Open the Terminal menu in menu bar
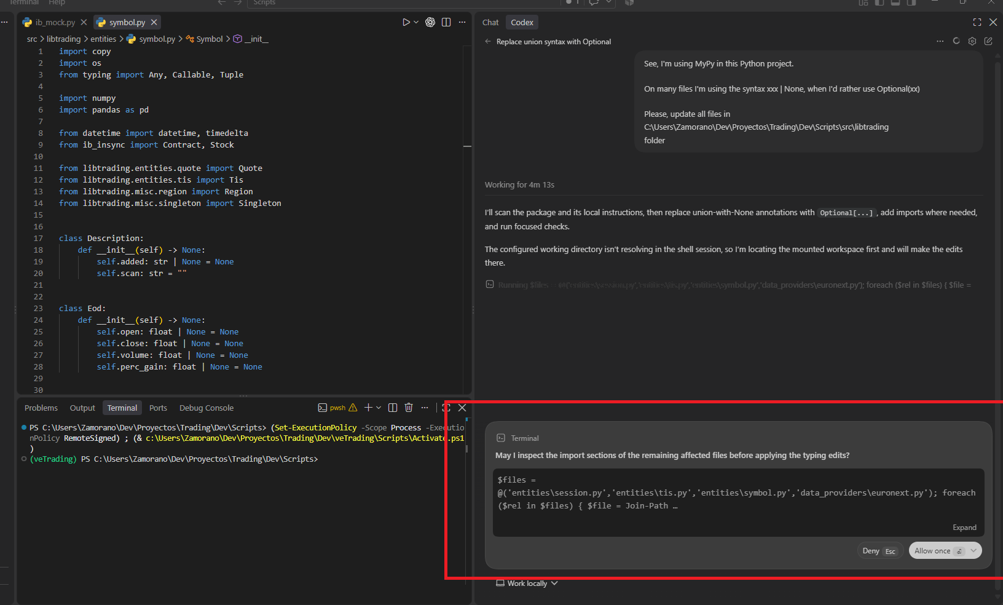Screen dimensions: 1003x605 tap(24, 3)
